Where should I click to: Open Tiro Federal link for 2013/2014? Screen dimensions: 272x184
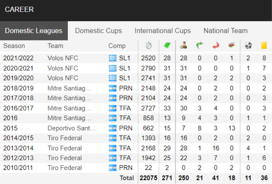[65, 148]
